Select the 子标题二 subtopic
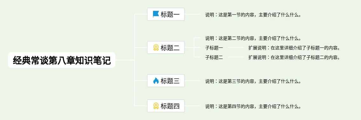The image size is (361, 120). click(x=214, y=57)
